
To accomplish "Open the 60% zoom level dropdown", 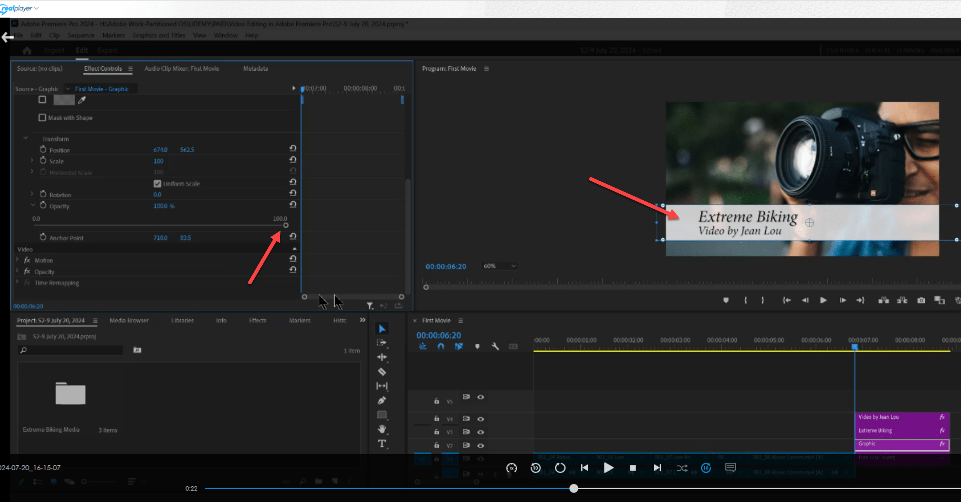I will pyautogui.click(x=499, y=266).
